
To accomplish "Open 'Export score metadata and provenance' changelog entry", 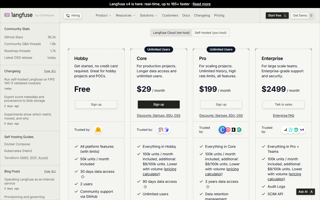I will coord(30,101).
